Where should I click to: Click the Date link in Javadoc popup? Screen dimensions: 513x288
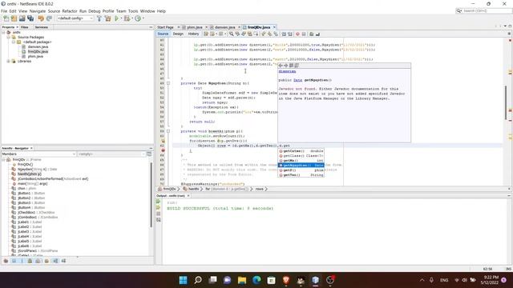point(297,80)
